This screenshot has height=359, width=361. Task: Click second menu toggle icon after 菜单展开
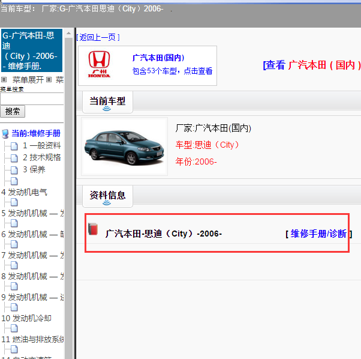(49, 80)
